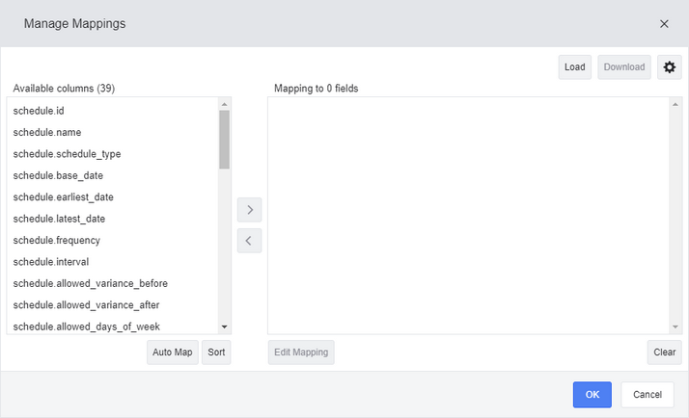Select schedule.allowed_variance_after column
Viewport: 689px width, 418px height.
pyautogui.click(x=113, y=305)
